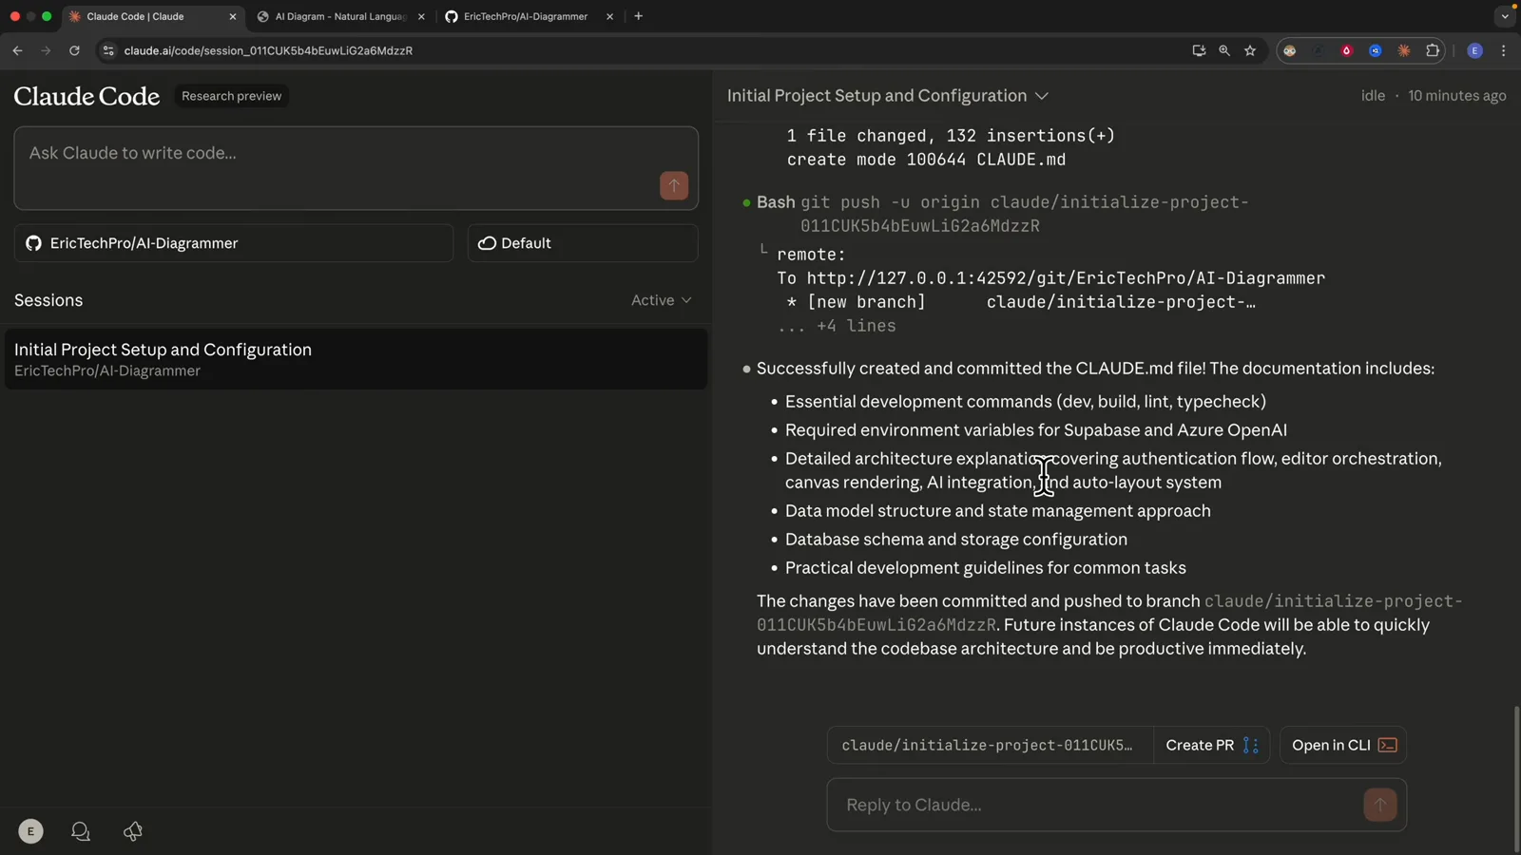Open EricTechPro/AI-Diagrammer repository selector

point(234,243)
